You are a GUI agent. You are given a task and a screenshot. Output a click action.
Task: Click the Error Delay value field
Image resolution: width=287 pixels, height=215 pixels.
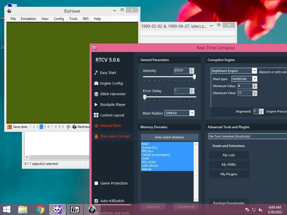coord(182,91)
